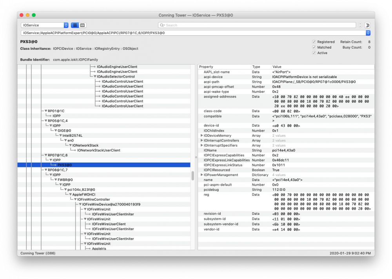Select the first IOAudioEngineUserClient entry
The height and width of the screenshot is (279, 392).
click(117, 67)
